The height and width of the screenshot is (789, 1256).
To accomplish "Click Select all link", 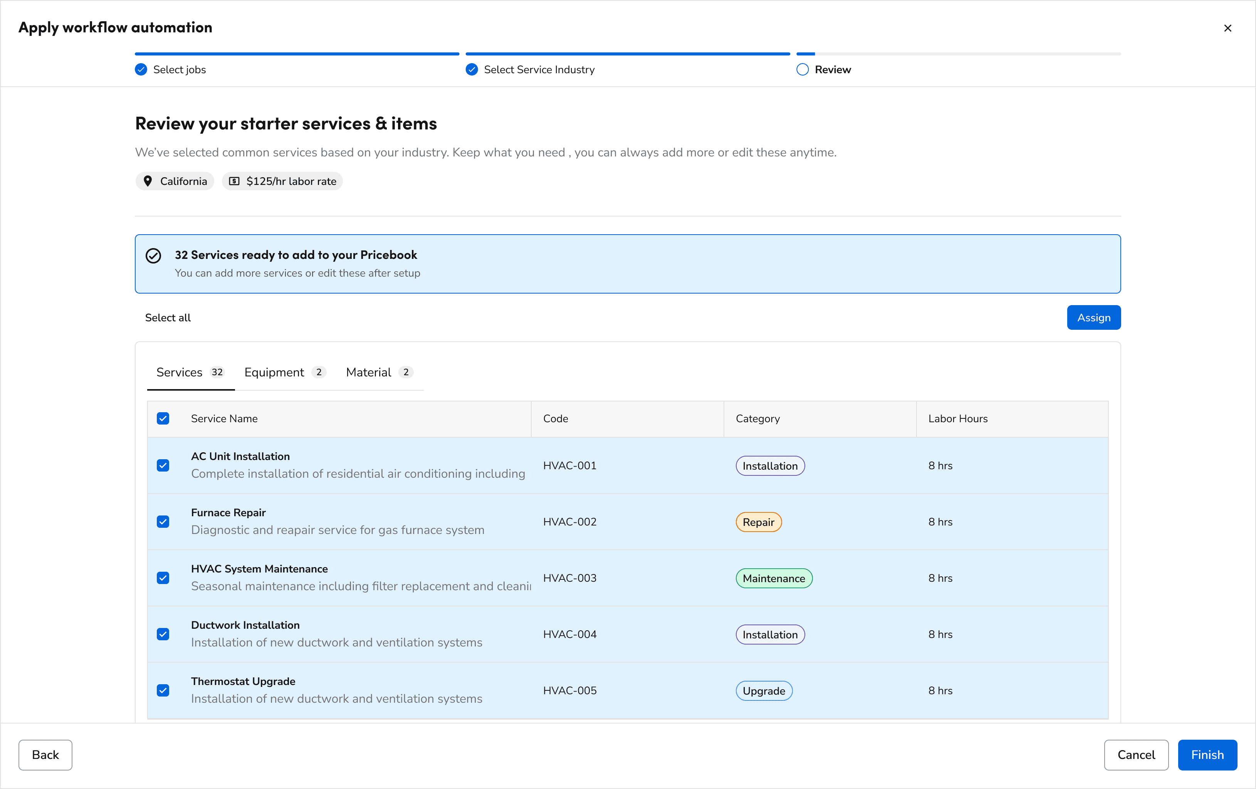I will [168, 317].
